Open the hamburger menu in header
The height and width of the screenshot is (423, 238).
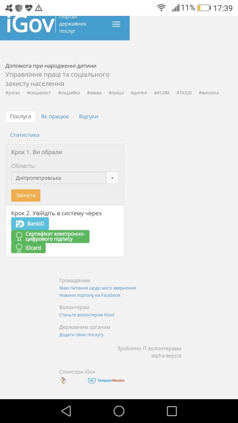pyautogui.click(x=116, y=24)
